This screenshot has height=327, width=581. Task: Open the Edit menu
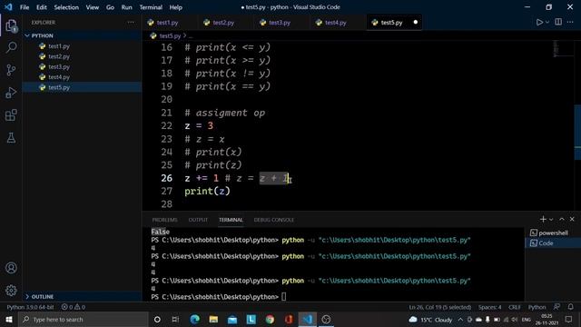(x=42, y=7)
